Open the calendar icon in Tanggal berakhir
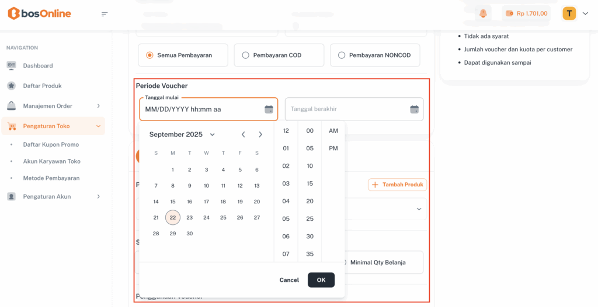 pos(414,109)
